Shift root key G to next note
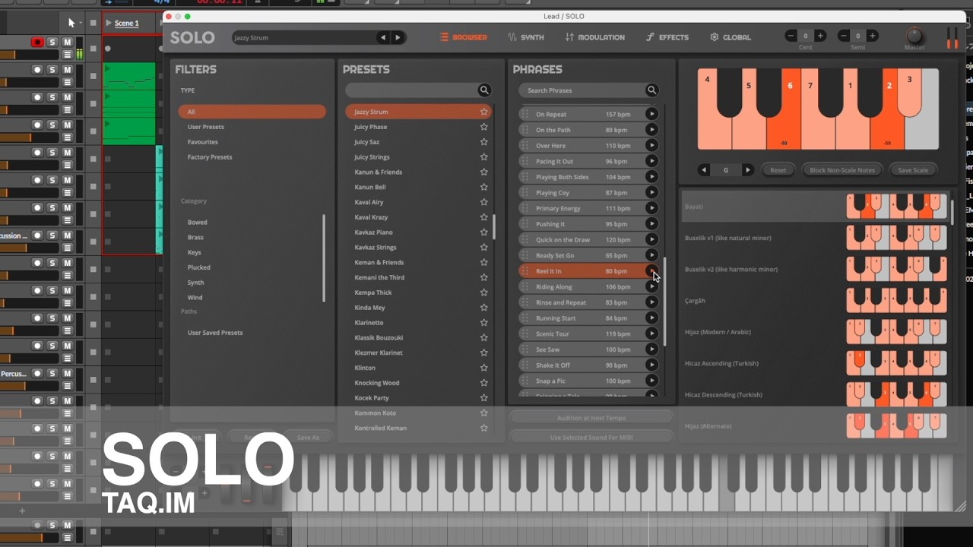This screenshot has height=547, width=973. click(x=748, y=170)
